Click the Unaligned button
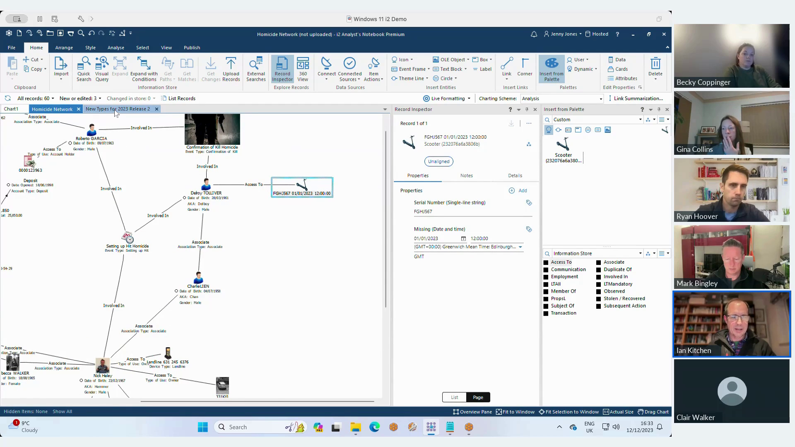This screenshot has height=447, width=795. pyautogui.click(x=438, y=161)
